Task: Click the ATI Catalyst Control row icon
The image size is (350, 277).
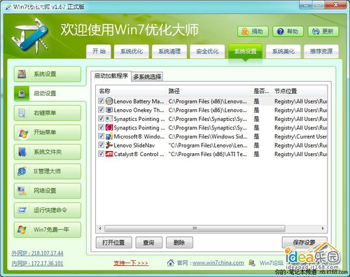Action: pyautogui.click(x=109, y=154)
